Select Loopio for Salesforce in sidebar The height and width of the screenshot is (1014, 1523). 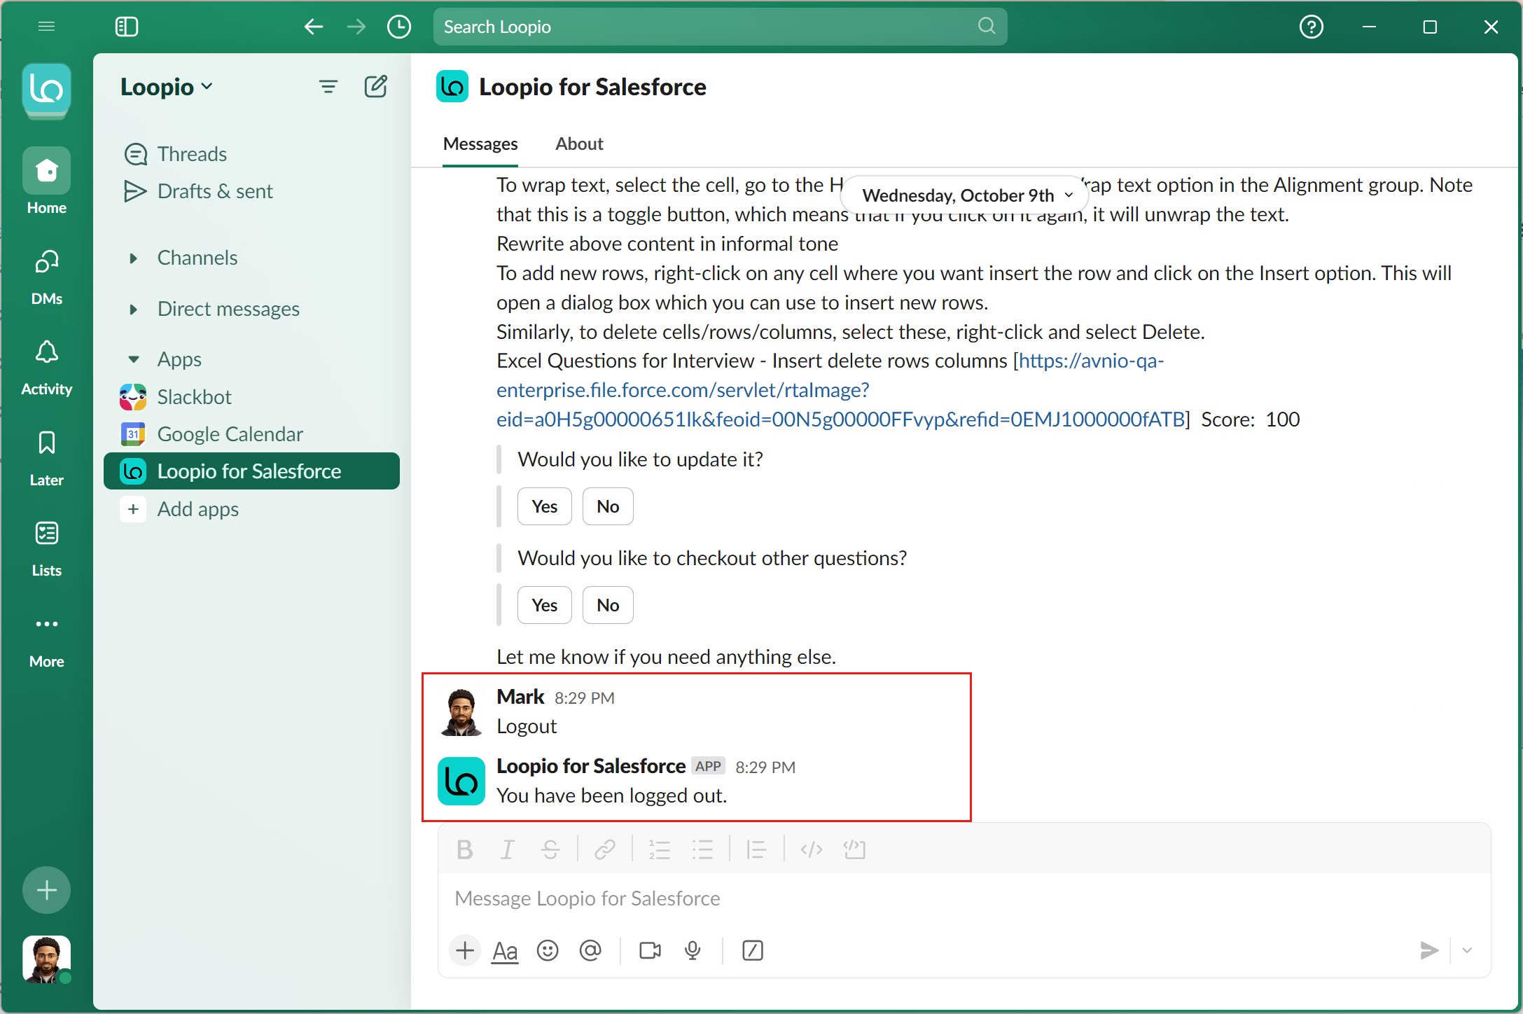click(252, 471)
